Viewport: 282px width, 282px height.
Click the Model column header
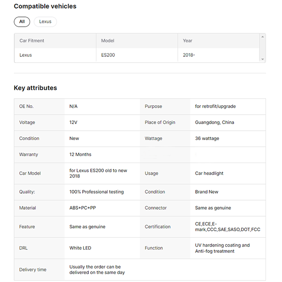(108, 41)
